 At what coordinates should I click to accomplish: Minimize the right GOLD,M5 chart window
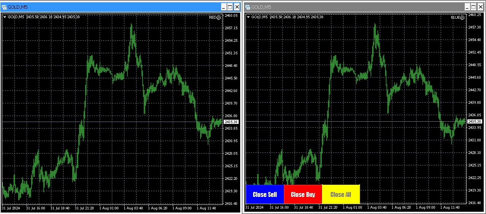pos(467,7)
